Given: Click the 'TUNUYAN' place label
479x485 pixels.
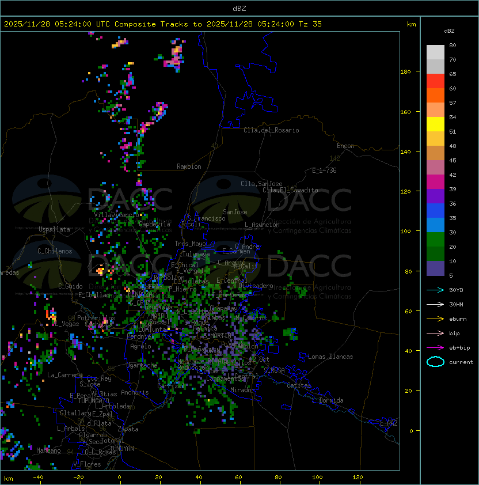Looking at the screenshot, I should tap(122, 449).
